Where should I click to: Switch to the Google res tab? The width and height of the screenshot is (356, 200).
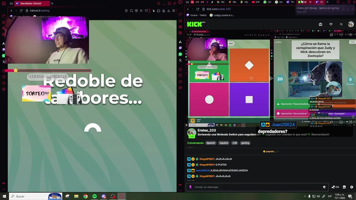tap(279, 2)
